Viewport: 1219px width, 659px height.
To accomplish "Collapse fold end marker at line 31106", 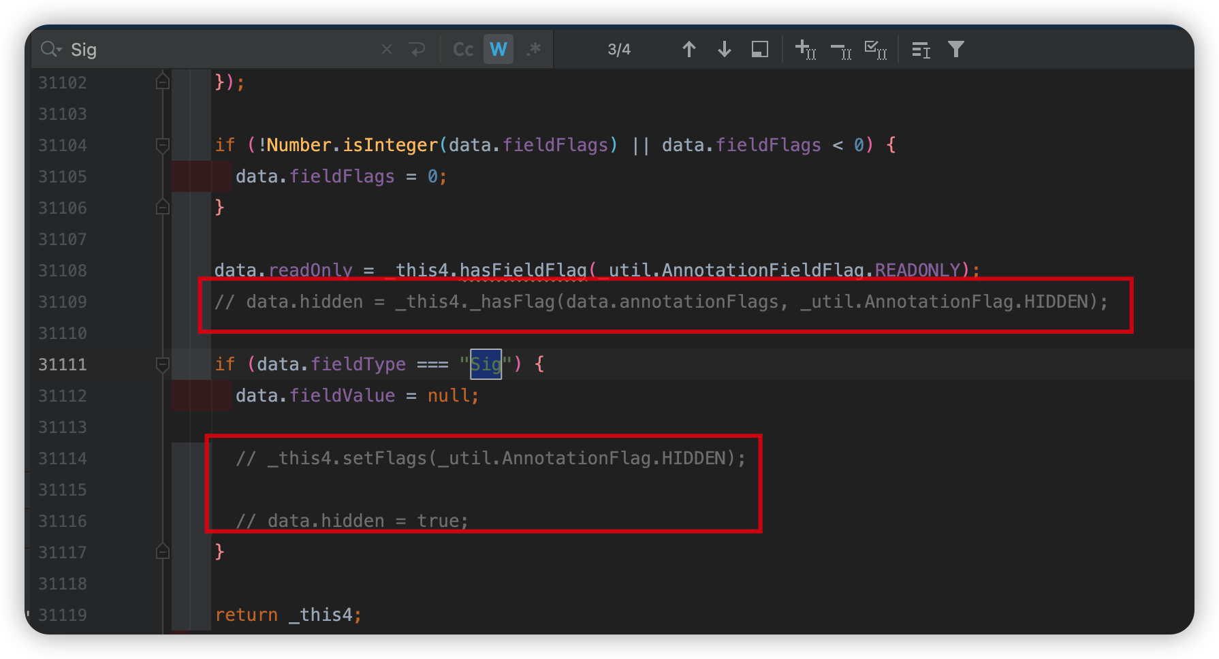I will pyautogui.click(x=162, y=207).
